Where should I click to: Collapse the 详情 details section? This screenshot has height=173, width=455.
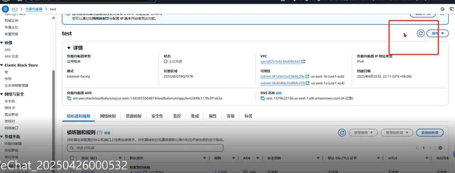coord(69,48)
